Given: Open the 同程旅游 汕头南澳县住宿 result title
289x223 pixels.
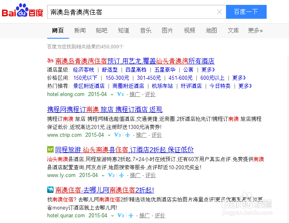Looking at the screenshot, I should coord(124,150).
